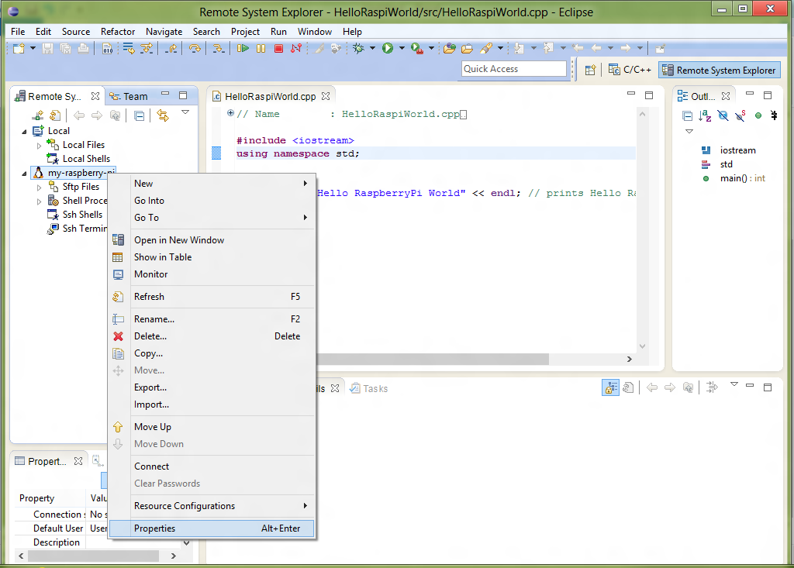Viewport: 794px width, 568px height.
Task: Click the Quick Access search field
Action: (x=514, y=69)
